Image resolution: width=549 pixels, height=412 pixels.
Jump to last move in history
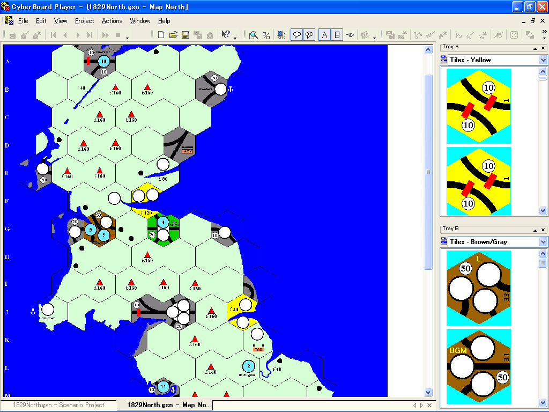pyautogui.click(x=90, y=35)
